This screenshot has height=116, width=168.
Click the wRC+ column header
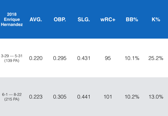click(x=107, y=19)
